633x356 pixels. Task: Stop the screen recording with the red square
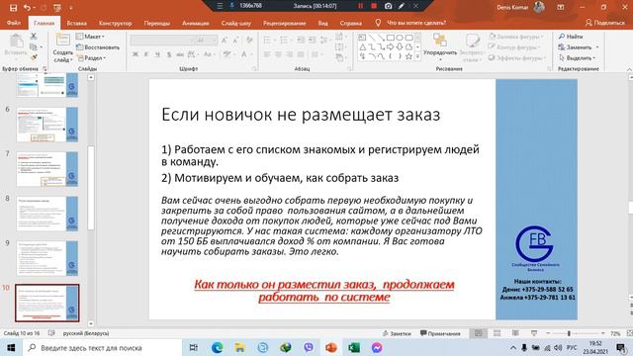[374, 6]
